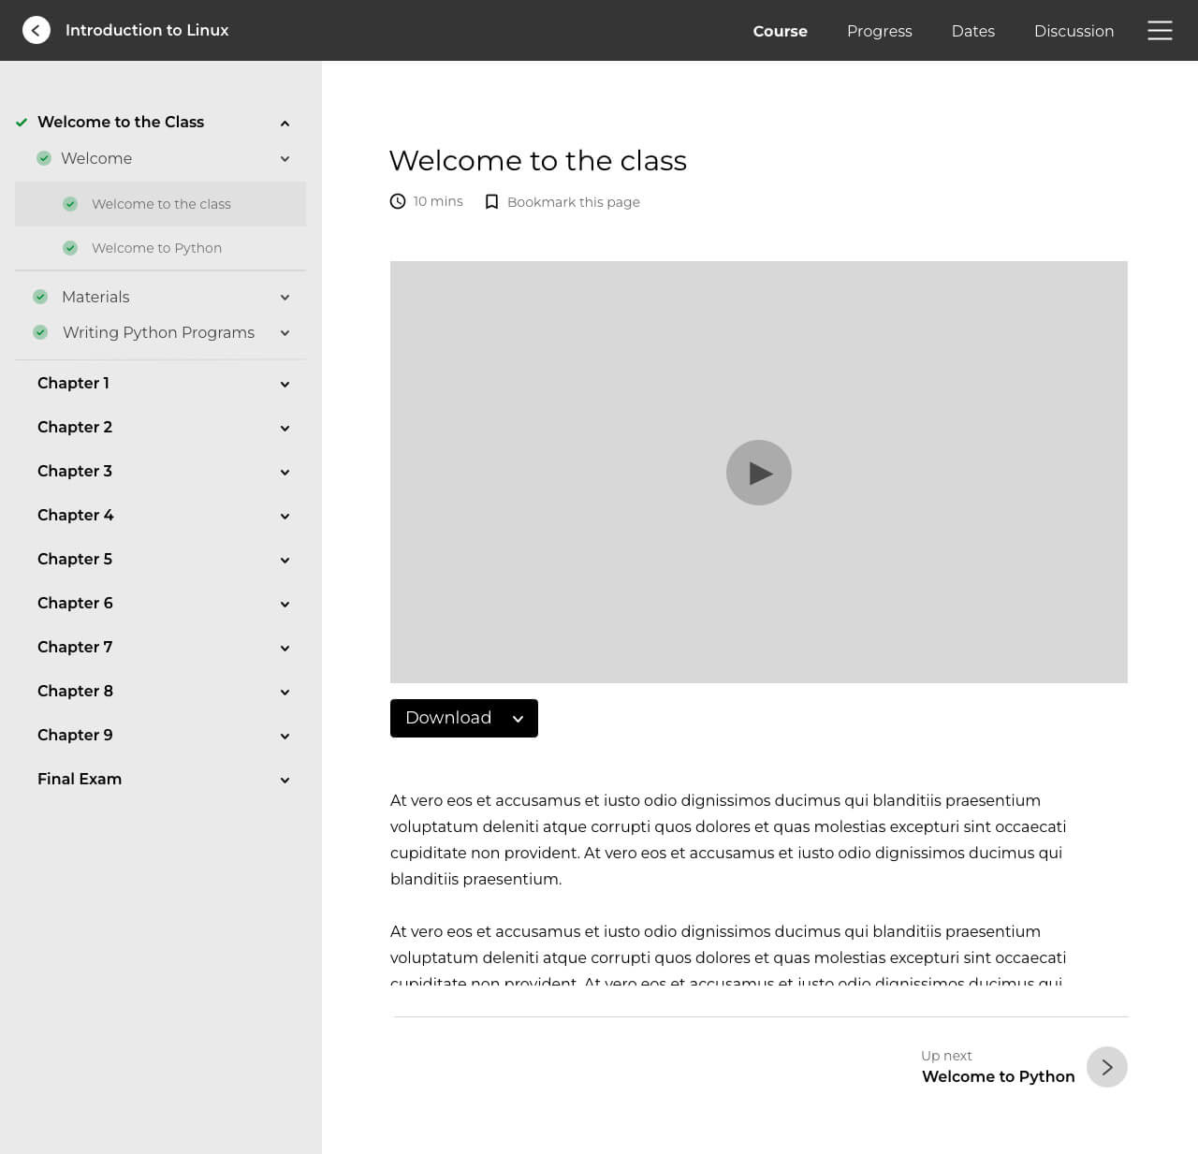Expand Chapter 1 chevron
The width and height of the screenshot is (1198, 1154).
click(285, 384)
